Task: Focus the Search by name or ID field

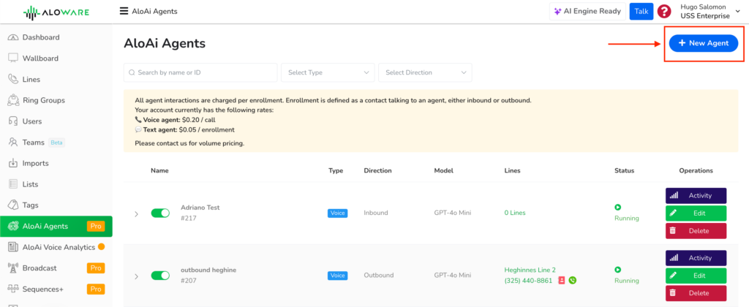Action: 200,72
